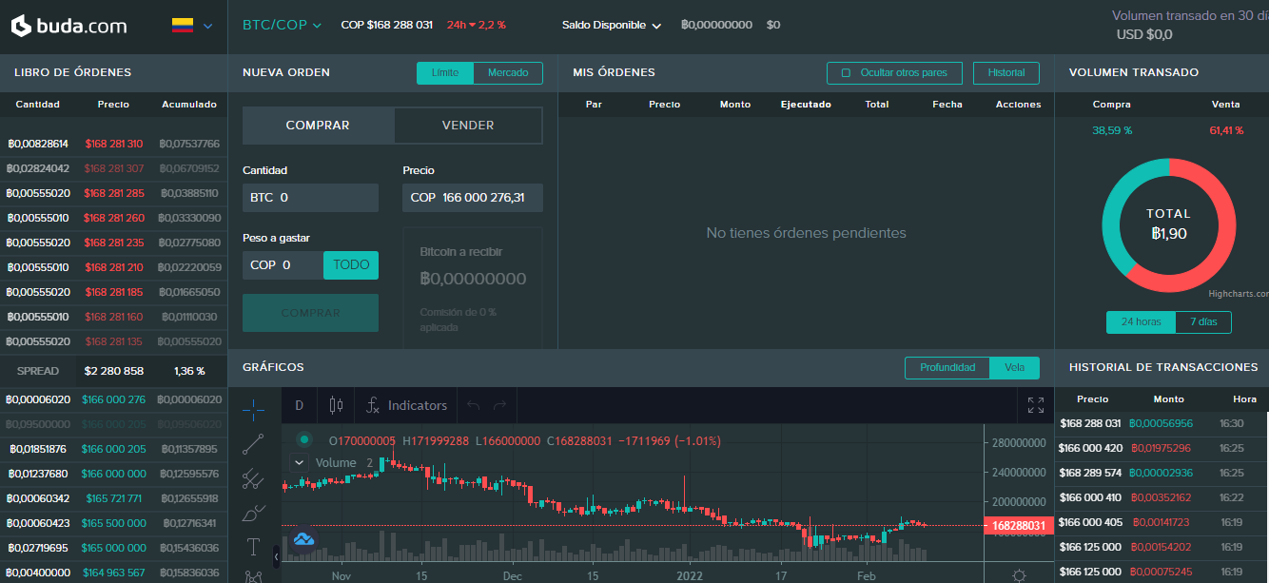Switch the chart view to Profundidad
The height and width of the screenshot is (583, 1269).
(x=947, y=367)
